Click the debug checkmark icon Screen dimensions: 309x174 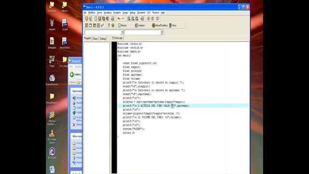click(x=102, y=26)
